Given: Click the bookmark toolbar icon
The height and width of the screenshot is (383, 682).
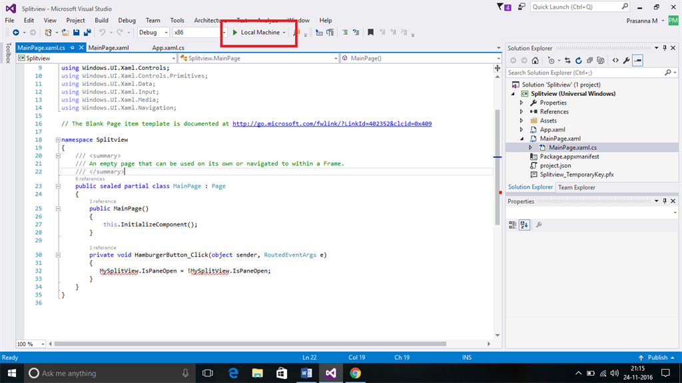Looking at the screenshot, I should (370, 32).
